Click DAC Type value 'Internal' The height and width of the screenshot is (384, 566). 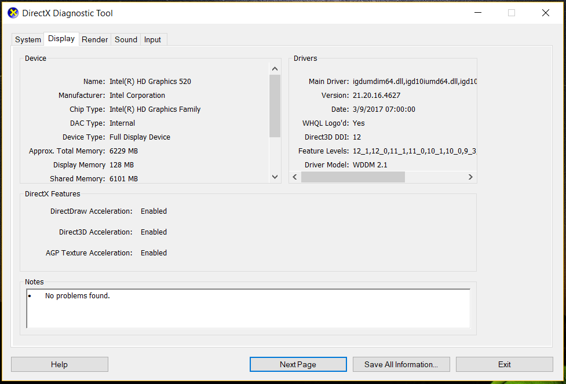pyautogui.click(x=122, y=123)
